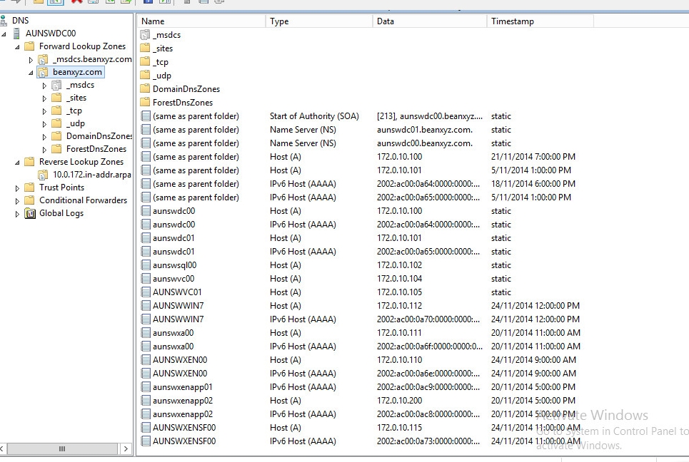Expand the _sites node in tree
The height and width of the screenshot is (462, 689).
coord(44,98)
